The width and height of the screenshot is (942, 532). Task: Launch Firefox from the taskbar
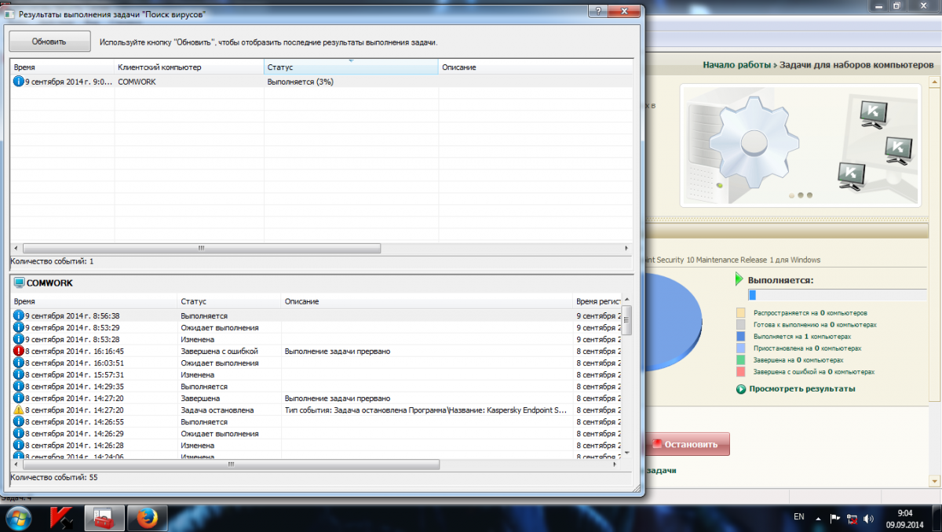pos(147,518)
